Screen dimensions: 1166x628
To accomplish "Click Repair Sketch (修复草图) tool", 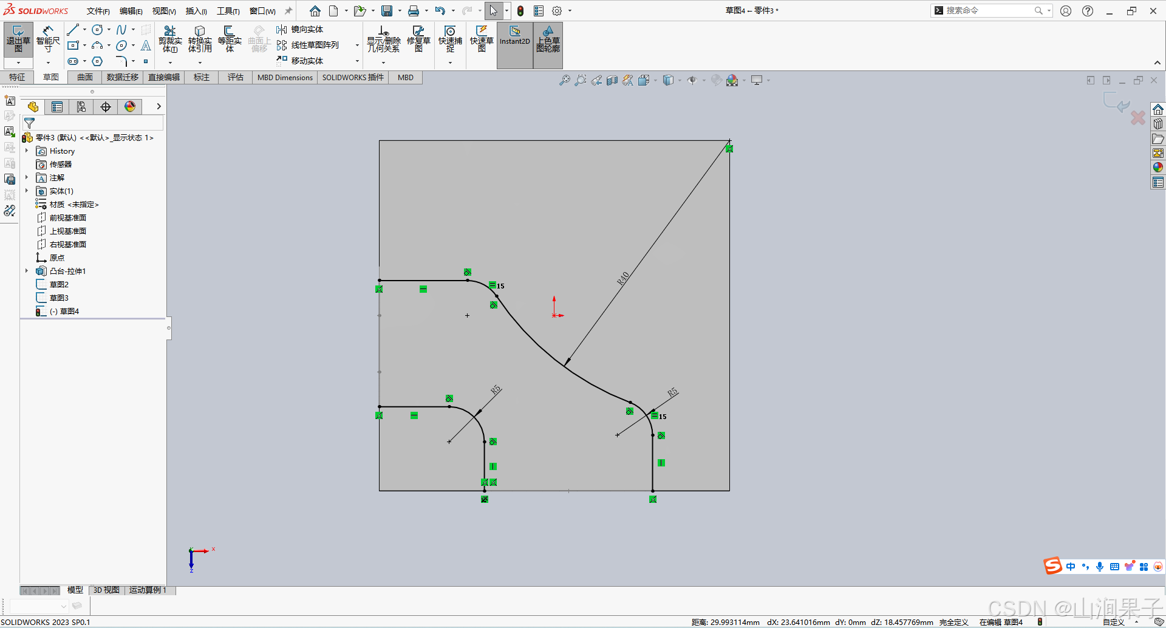I will click(418, 39).
